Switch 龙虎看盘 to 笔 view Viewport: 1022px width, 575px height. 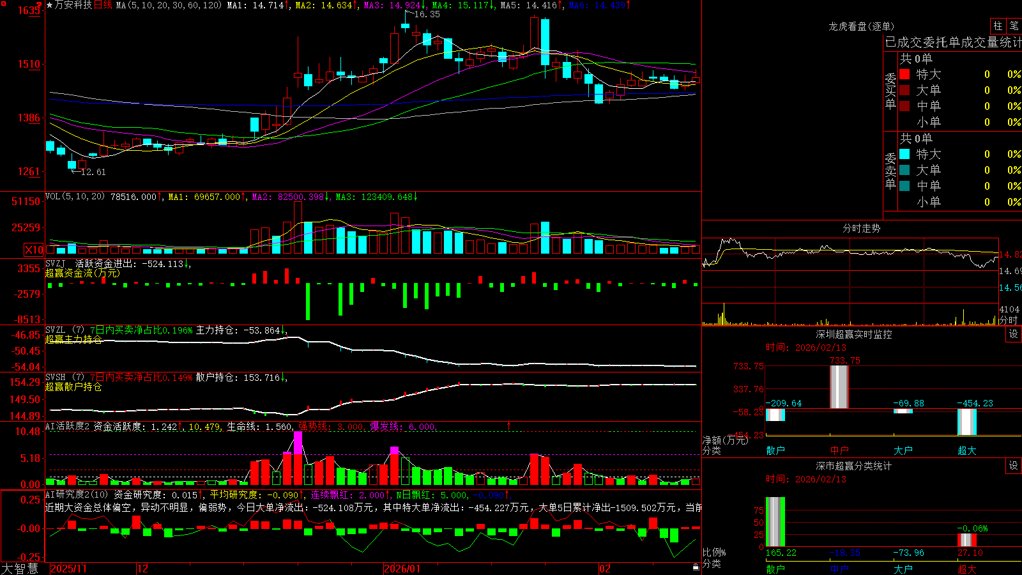click(x=1014, y=26)
